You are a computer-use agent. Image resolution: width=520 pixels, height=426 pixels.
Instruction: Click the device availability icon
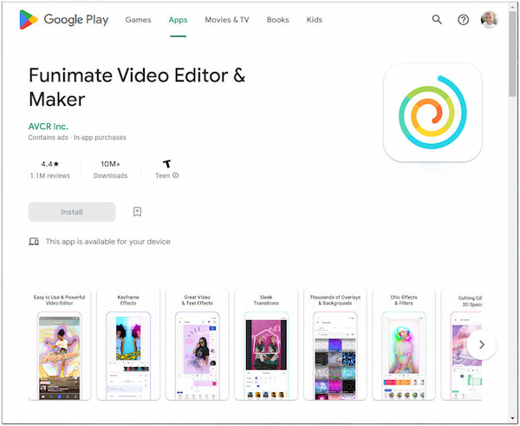click(34, 241)
